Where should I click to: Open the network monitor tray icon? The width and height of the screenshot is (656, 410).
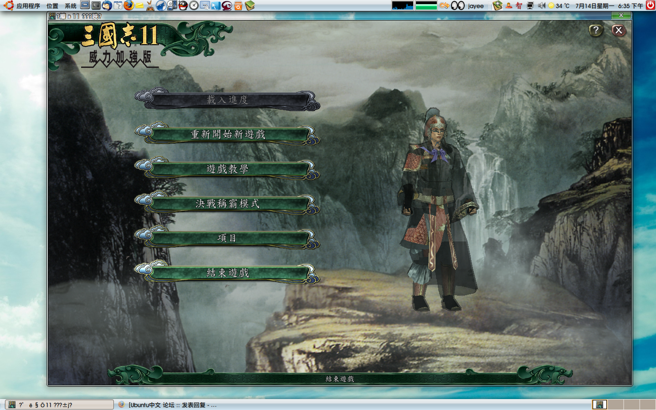pyautogui.click(x=530, y=5)
